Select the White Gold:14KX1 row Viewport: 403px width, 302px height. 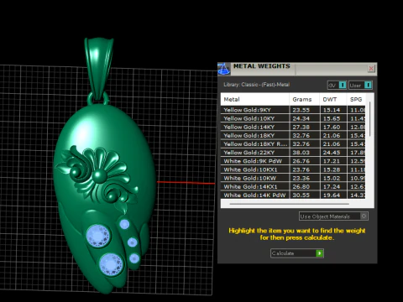pyautogui.click(x=293, y=187)
